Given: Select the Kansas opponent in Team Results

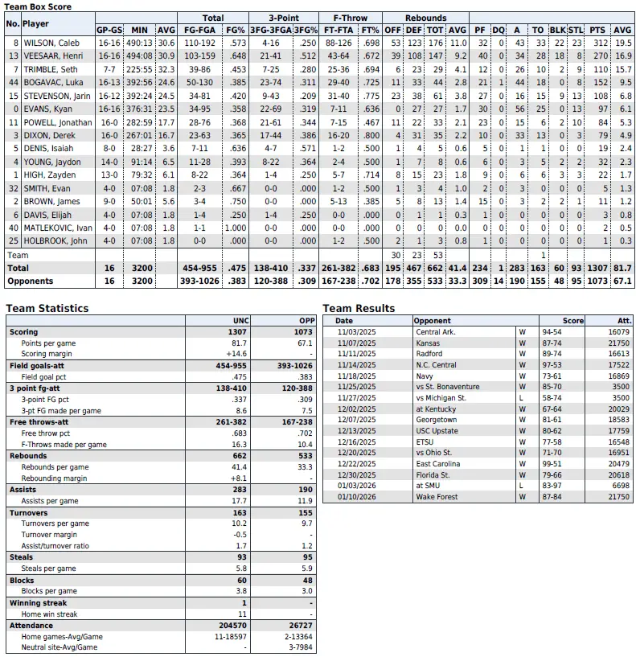Looking at the screenshot, I should click(429, 343).
